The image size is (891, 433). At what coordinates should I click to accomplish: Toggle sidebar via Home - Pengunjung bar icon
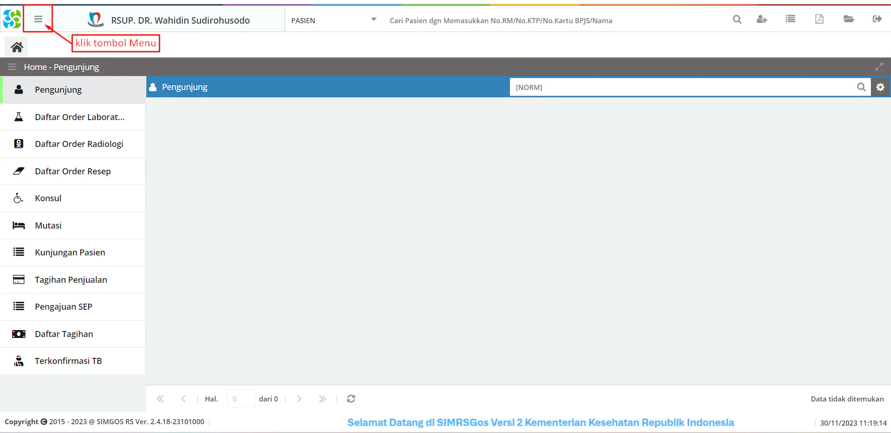point(12,67)
